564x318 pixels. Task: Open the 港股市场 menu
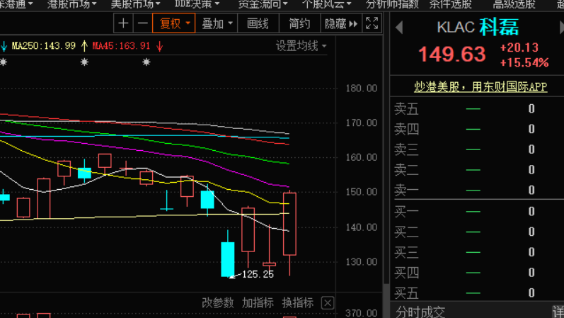pyautogui.click(x=71, y=4)
